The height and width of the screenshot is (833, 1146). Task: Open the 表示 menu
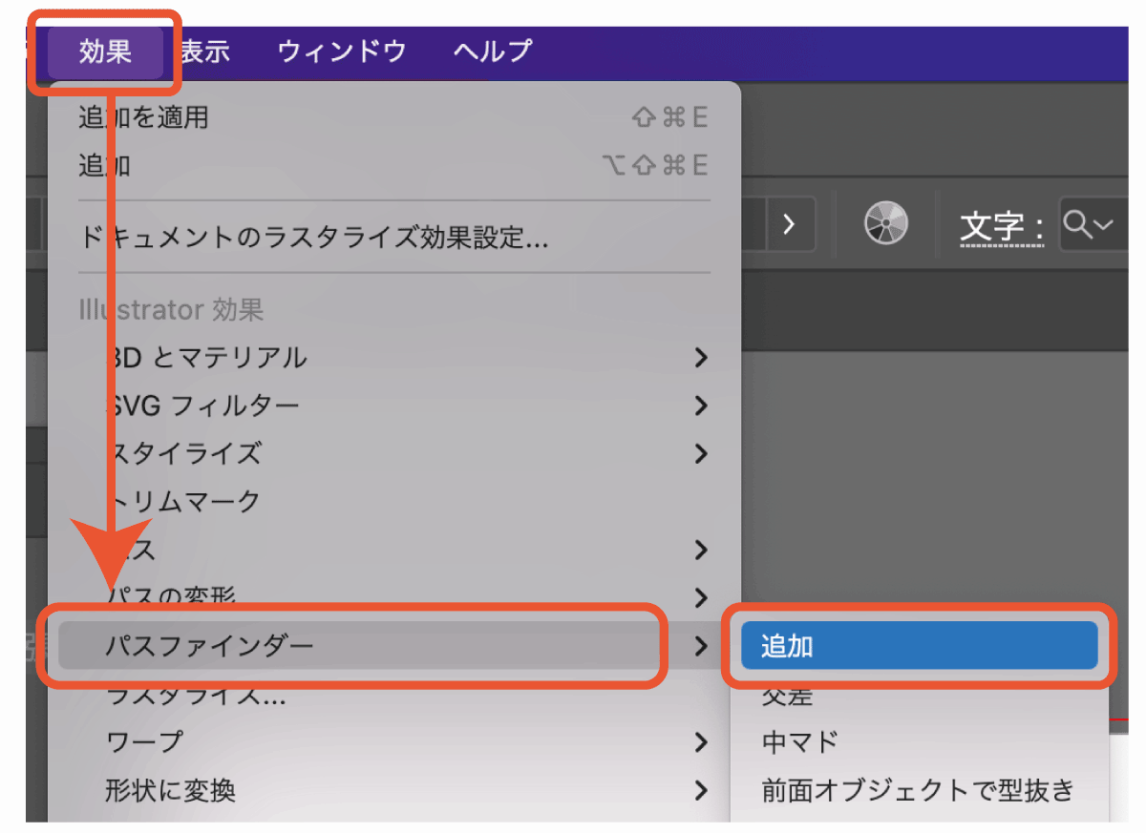click(204, 51)
